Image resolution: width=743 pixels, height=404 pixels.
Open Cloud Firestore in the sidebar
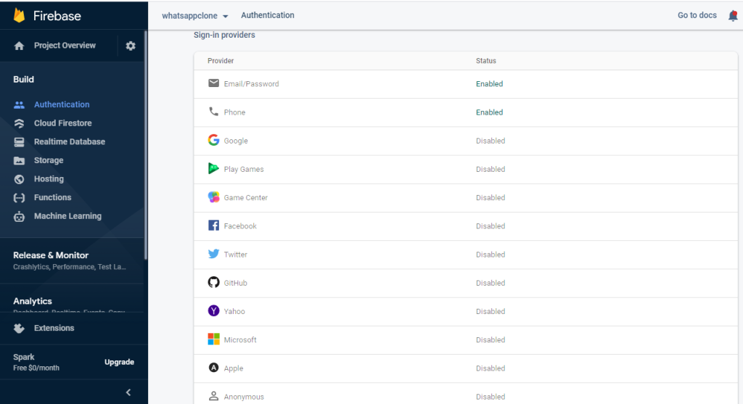click(x=63, y=123)
